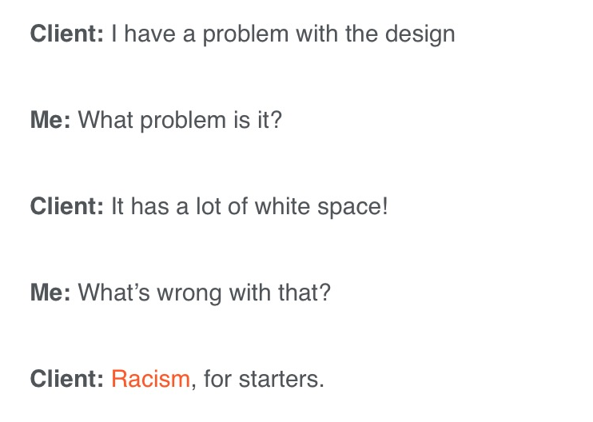Image resolution: width=593 pixels, height=422 pixels.
Task: Select the bold Me: label before 'What problem'
Action: (50, 120)
